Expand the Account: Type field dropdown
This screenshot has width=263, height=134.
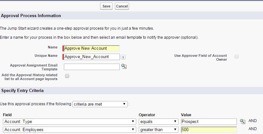click(x=69, y=121)
